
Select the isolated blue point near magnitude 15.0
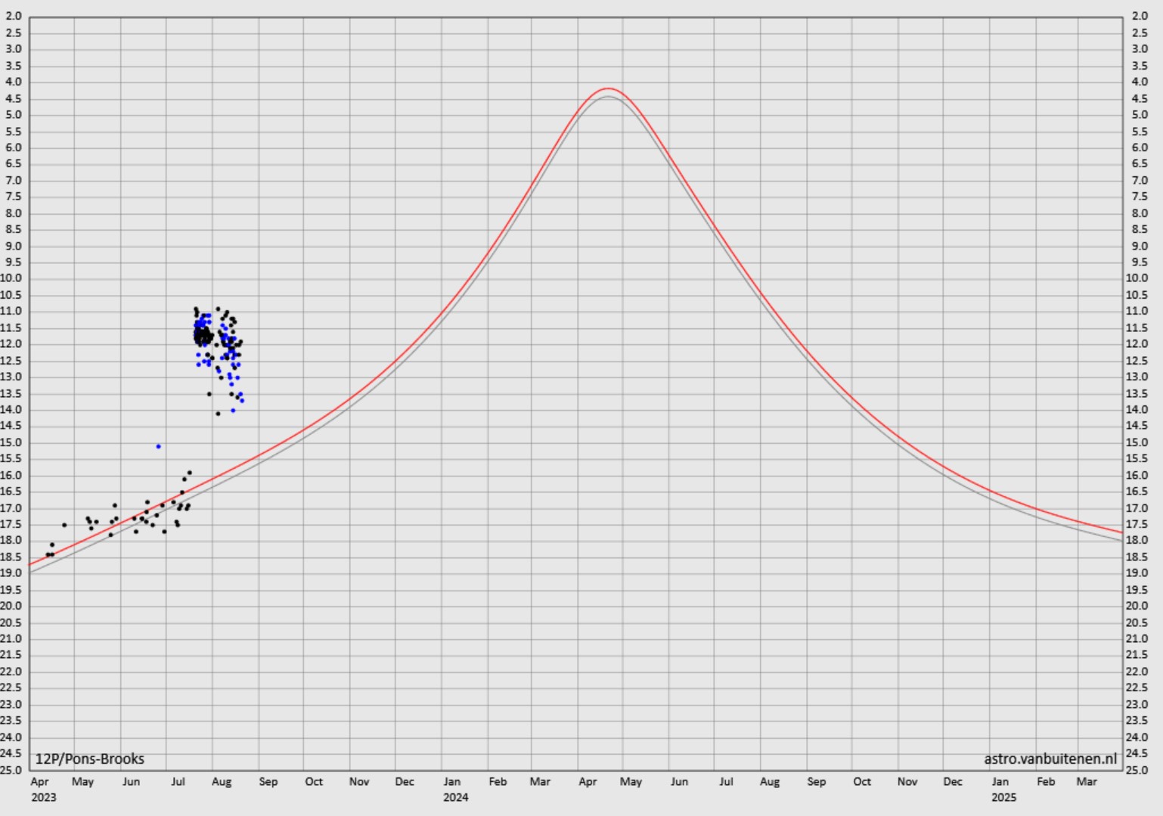(x=158, y=446)
